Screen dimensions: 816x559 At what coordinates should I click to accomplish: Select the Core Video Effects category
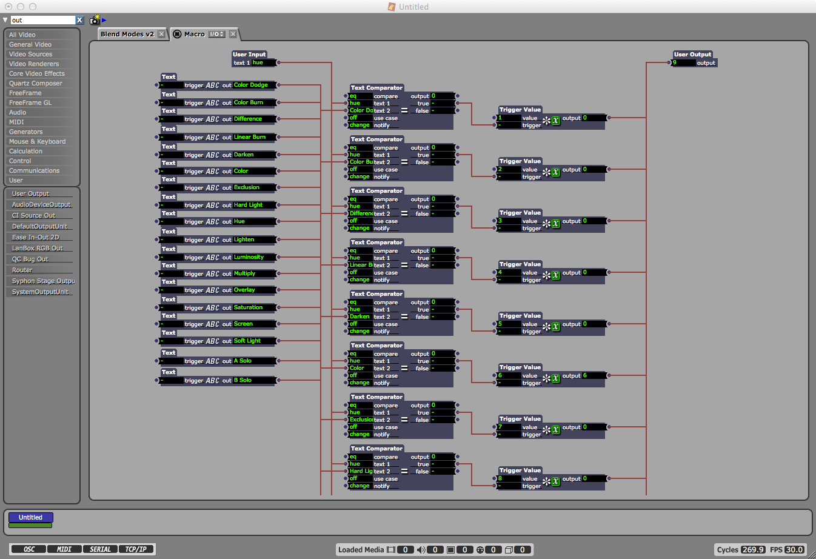point(42,73)
